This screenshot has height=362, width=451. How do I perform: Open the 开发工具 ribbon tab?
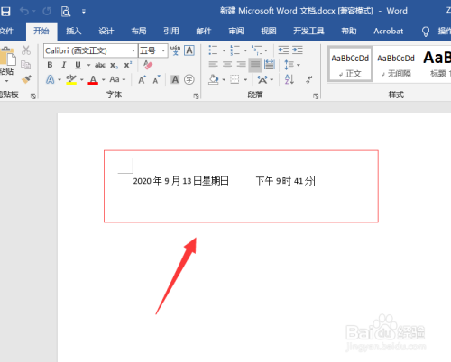click(308, 31)
